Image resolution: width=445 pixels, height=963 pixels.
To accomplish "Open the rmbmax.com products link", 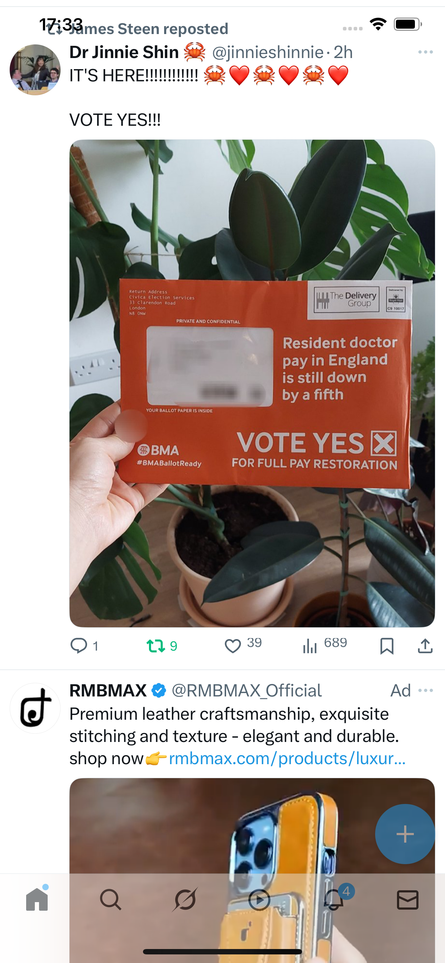I will [287, 758].
